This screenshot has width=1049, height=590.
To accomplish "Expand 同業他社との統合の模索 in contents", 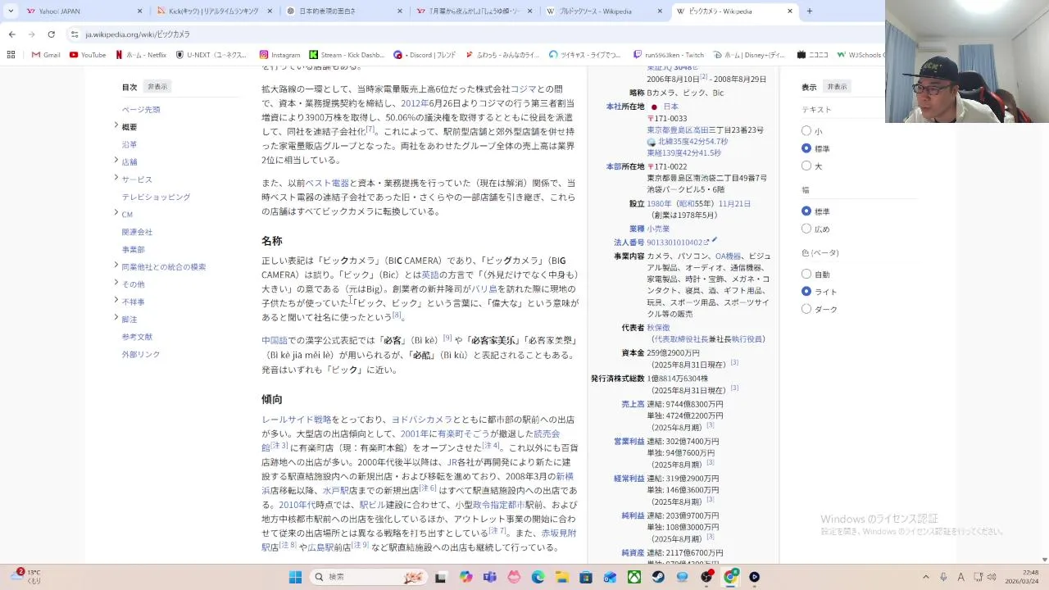I will click(116, 265).
